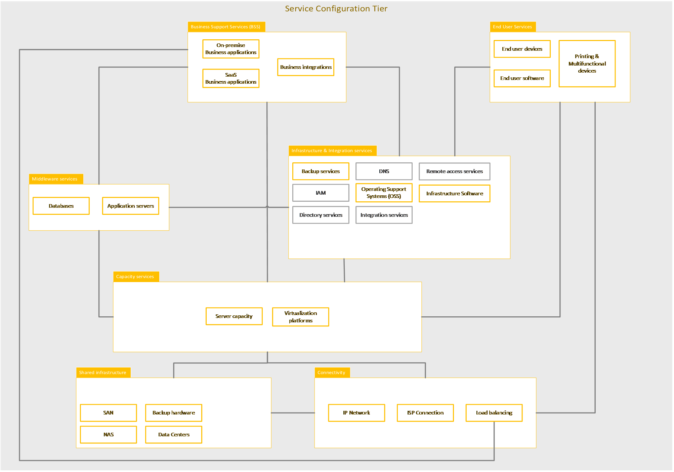Click the Operating Support Systems (OSS) box
The image size is (674, 472).
[383, 193]
